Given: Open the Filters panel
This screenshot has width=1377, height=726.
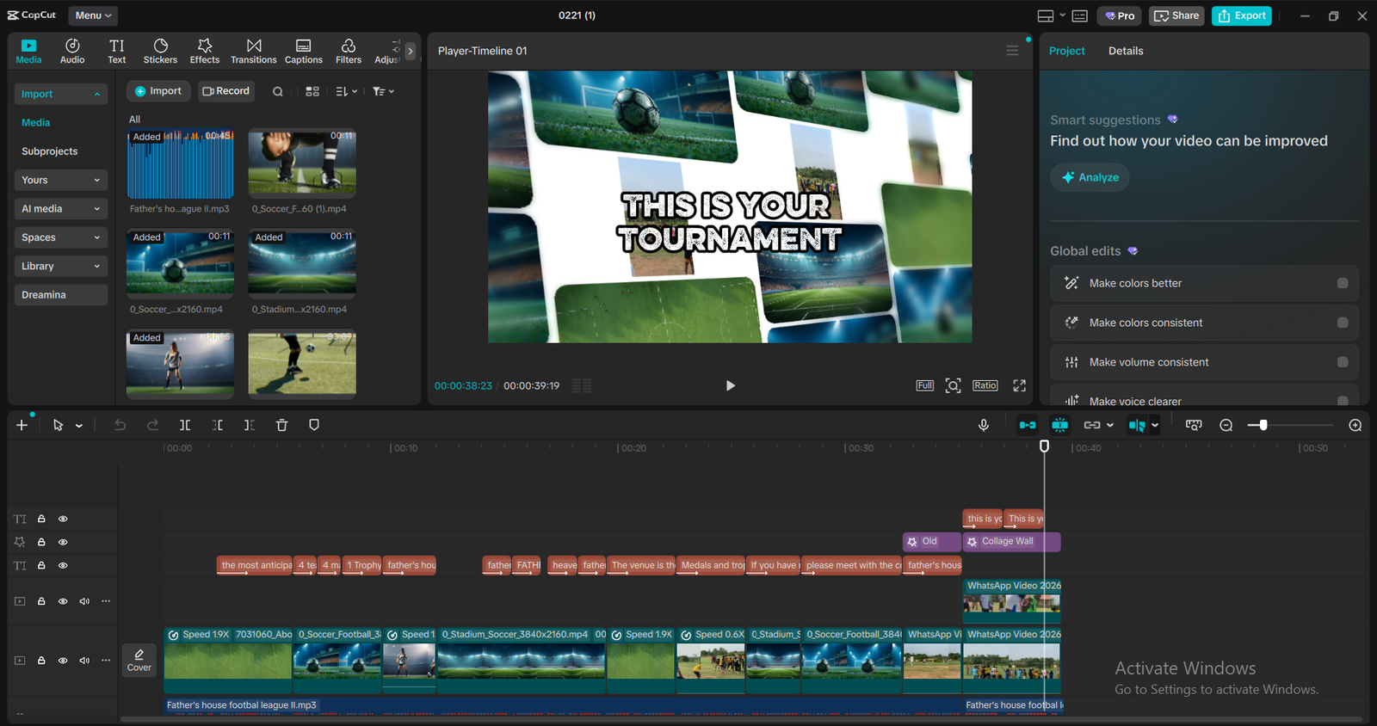Looking at the screenshot, I should (349, 51).
